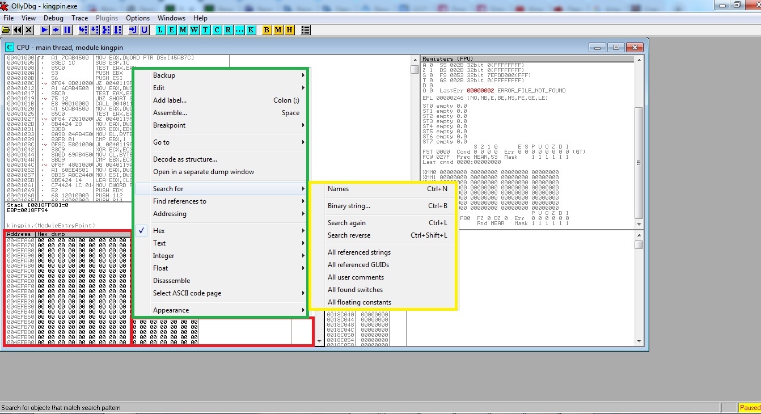Click the Options list toolbar icon
Screen dimensions: 761x414
[305, 29]
